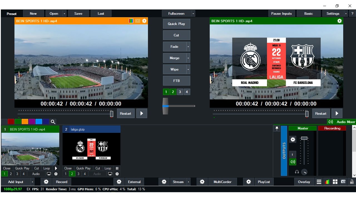Viewport: 356px width, 200px height.
Task: Open preview colour correction icon
Action: point(131,21)
